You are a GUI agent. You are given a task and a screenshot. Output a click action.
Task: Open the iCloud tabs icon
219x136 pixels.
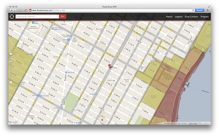20,10
